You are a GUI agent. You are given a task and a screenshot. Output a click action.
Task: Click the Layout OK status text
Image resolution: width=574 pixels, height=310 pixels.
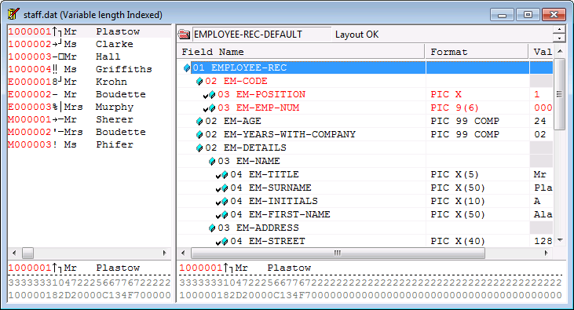pyautogui.click(x=357, y=35)
